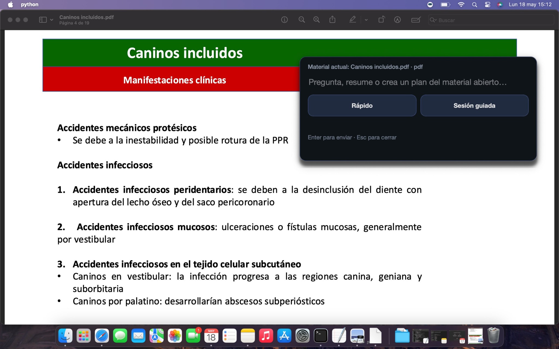Image resolution: width=559 pixels, height=349 pixels.
Task: Toggle the sidebar view button
Action: (x=43, y=20)
